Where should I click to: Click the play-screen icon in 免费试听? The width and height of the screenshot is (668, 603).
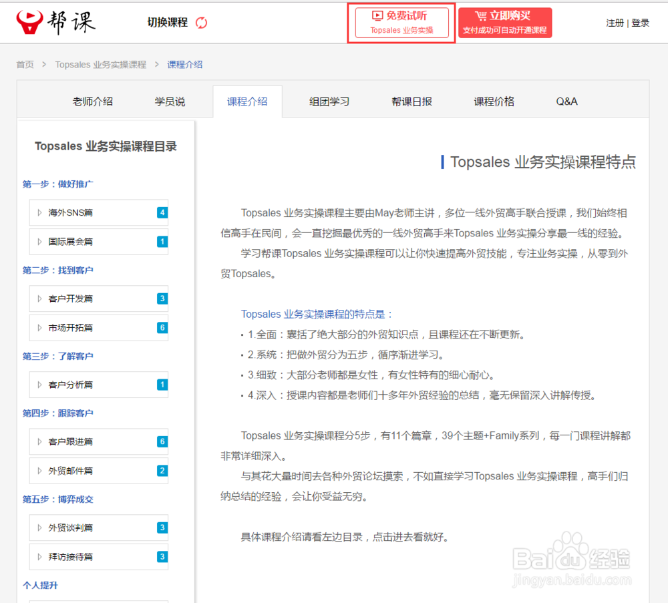click(377, 16)
